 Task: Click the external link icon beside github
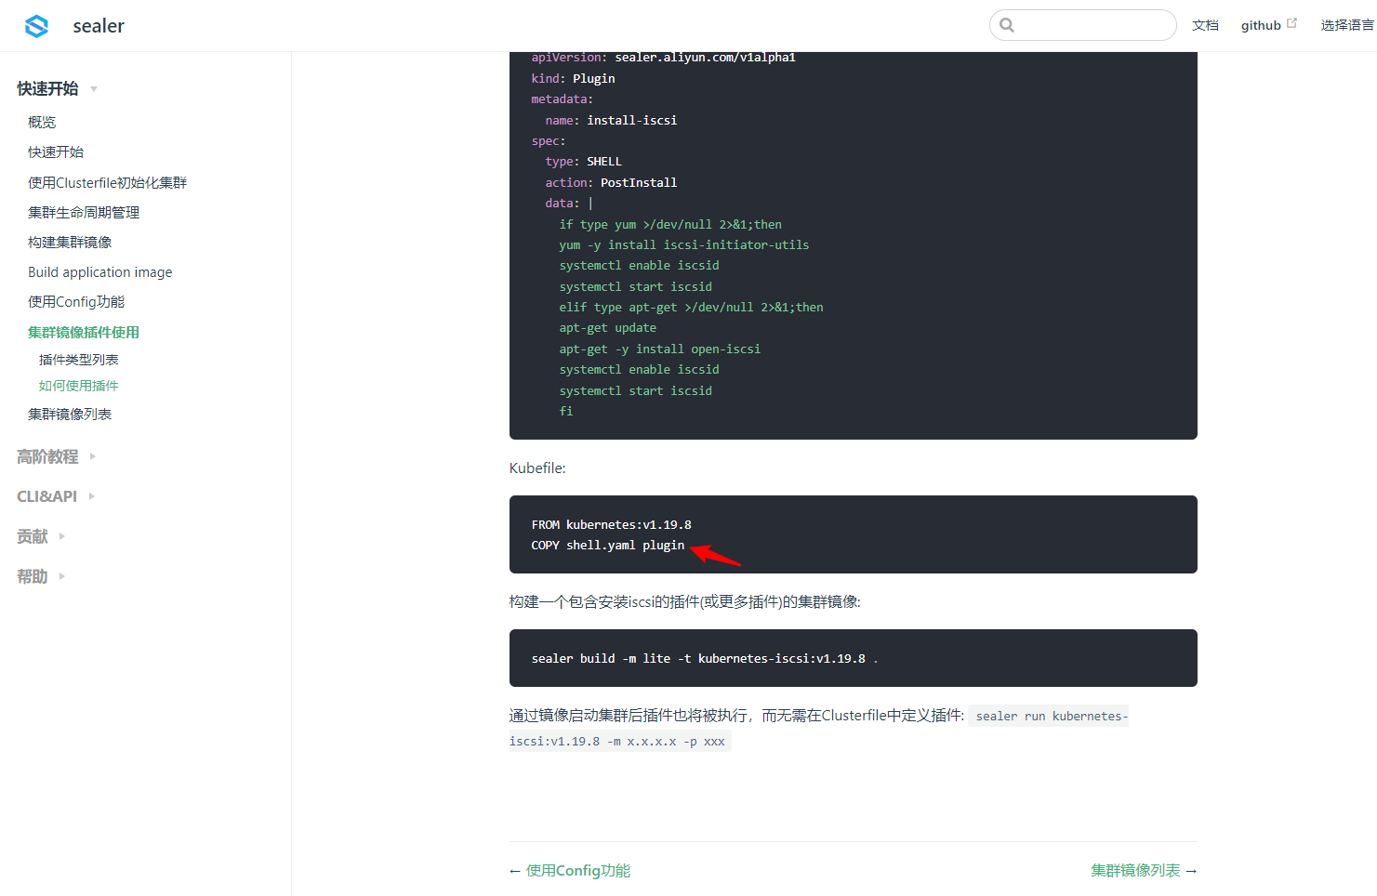[1291, 23]
